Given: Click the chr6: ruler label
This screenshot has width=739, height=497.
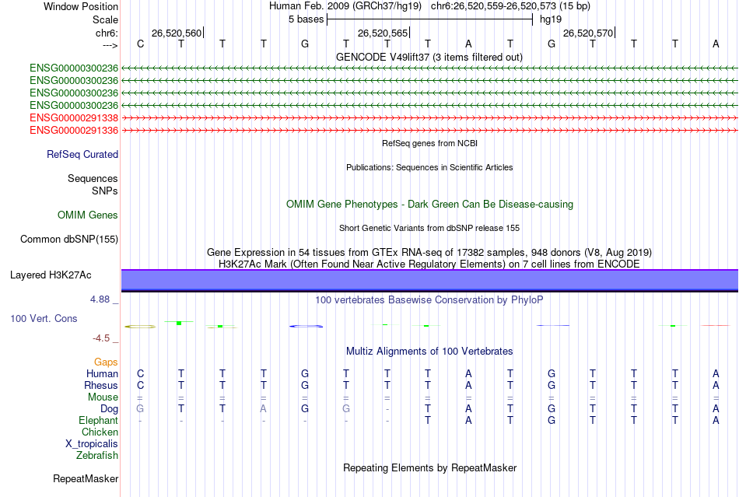Looking at the screenshot, I should point(107,33).
